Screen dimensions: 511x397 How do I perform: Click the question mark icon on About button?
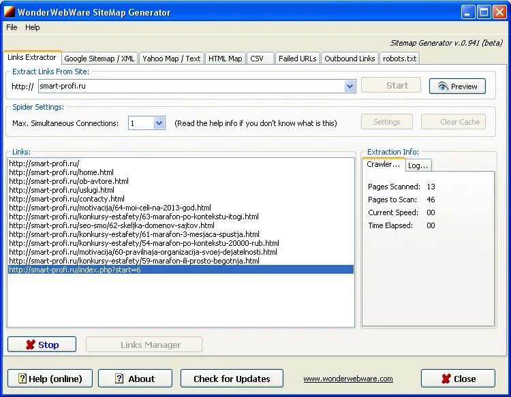click(x=119, y=379)
